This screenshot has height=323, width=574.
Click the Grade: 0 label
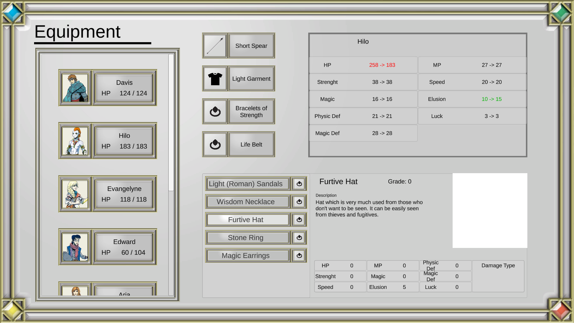pos(400,182)
